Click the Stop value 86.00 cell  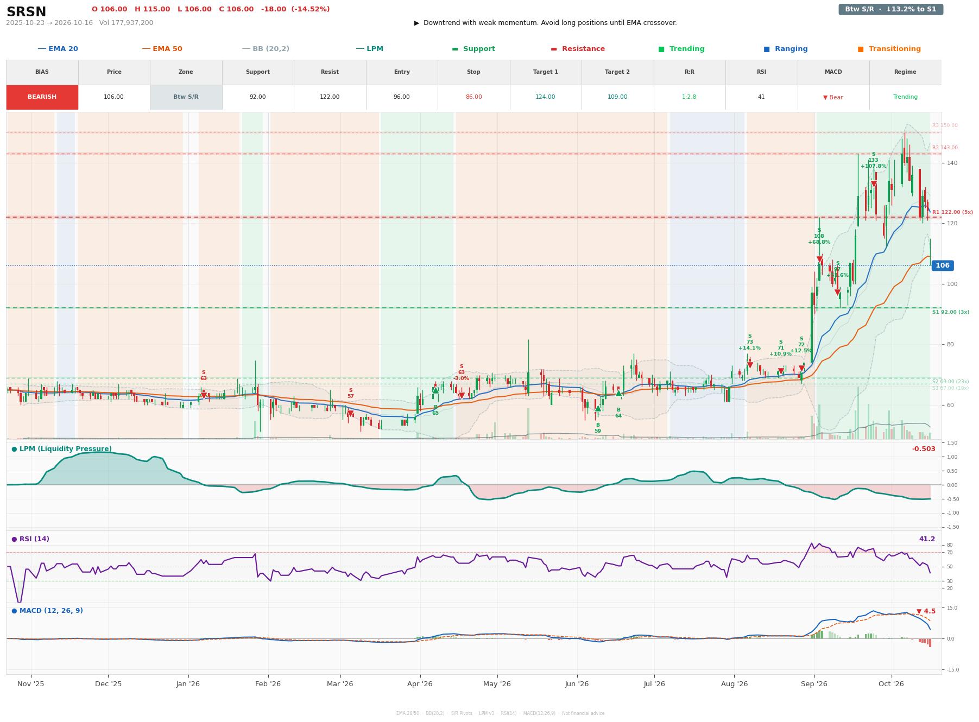(x=473, y=97)
